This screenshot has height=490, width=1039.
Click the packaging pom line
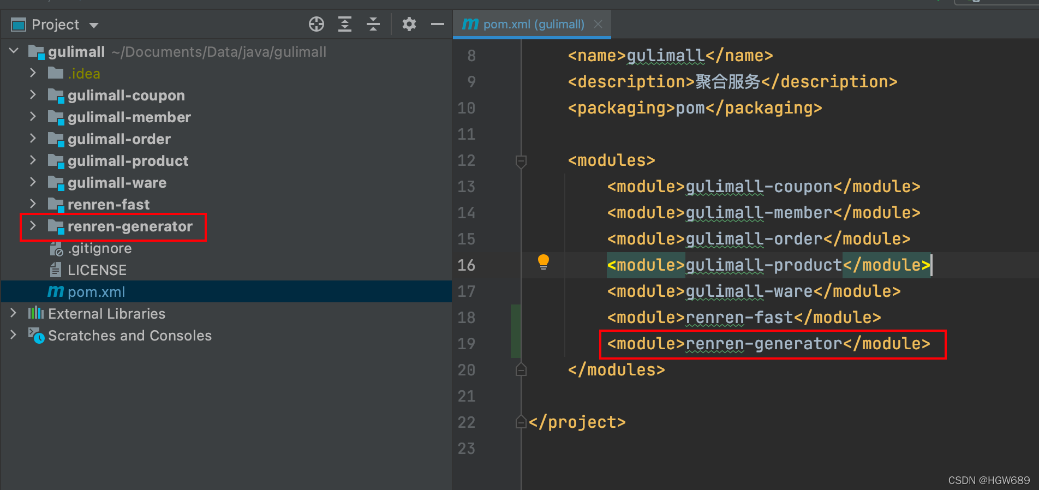point(695,108)
